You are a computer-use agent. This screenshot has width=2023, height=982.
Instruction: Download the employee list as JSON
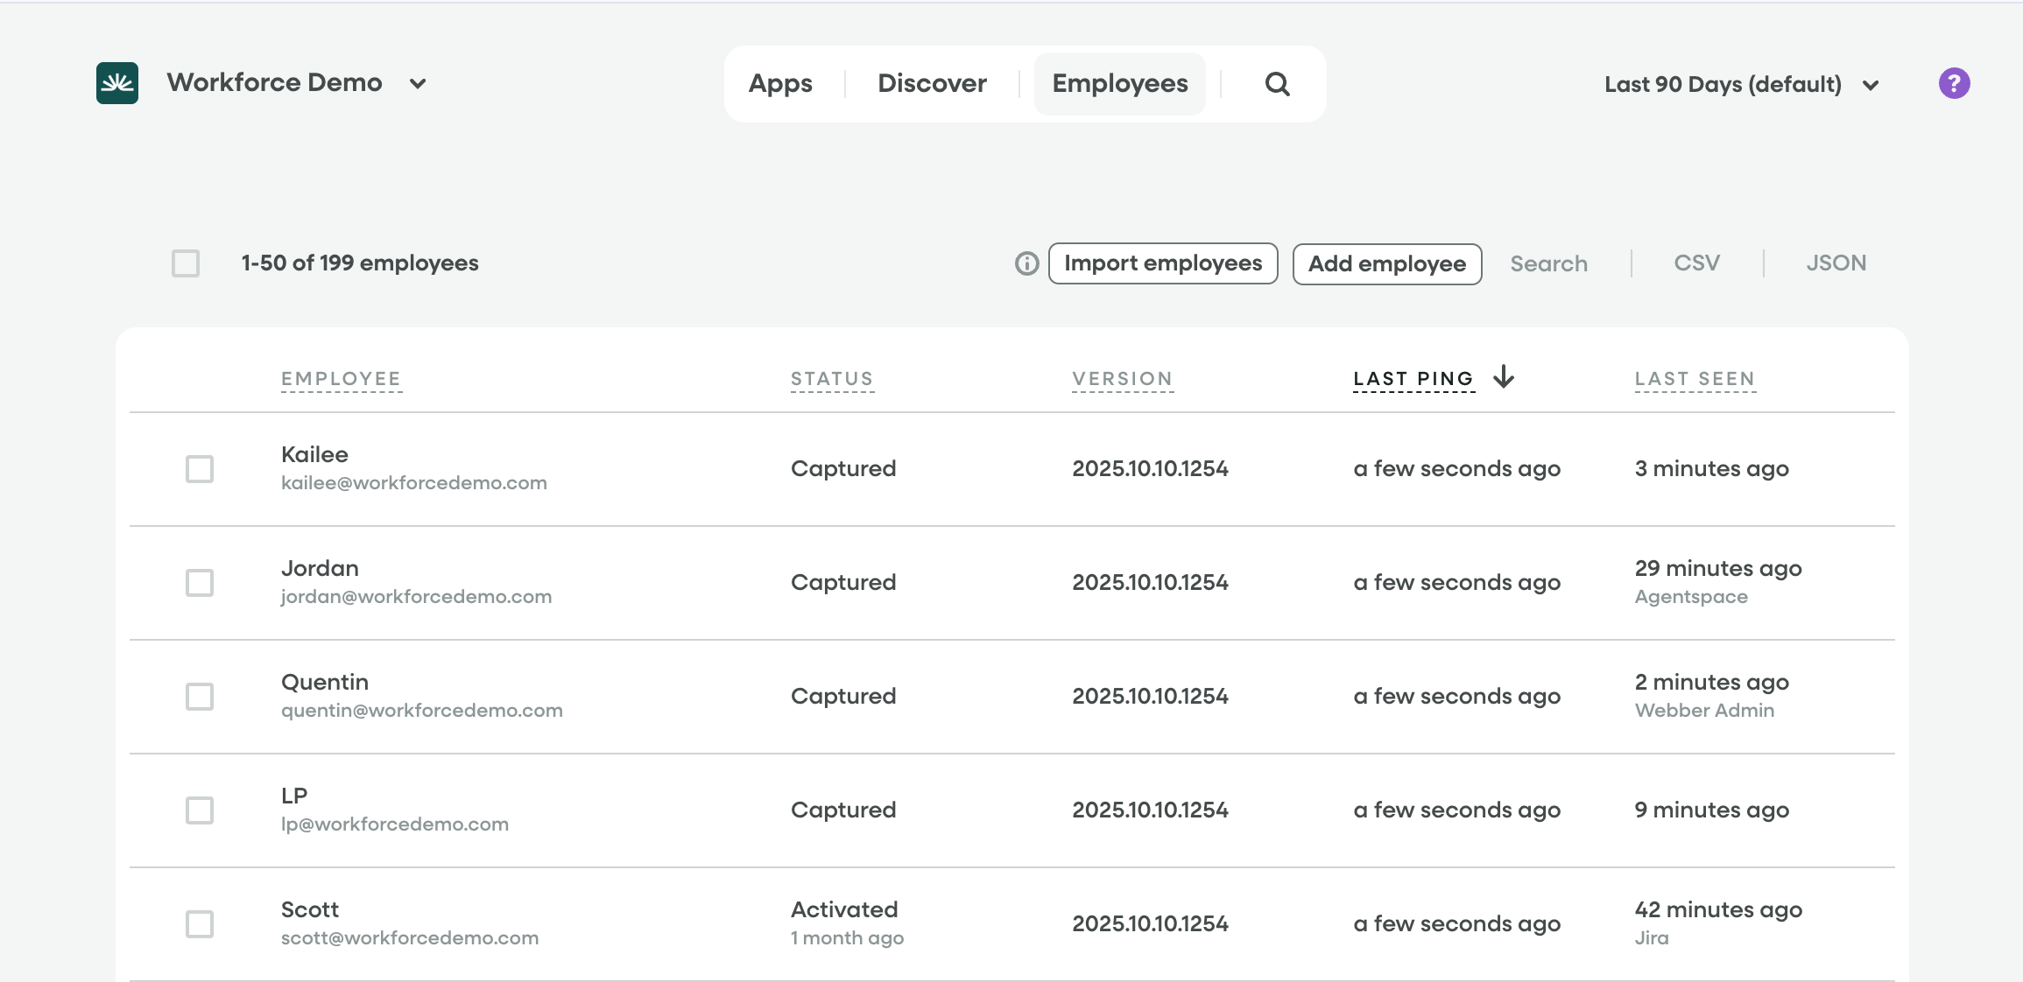(1836, 263)
